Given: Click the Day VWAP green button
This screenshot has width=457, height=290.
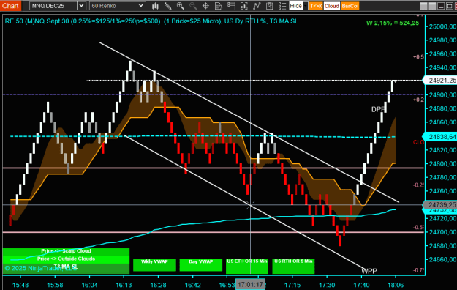Looking at the screenshot, I should click(201, 264).
